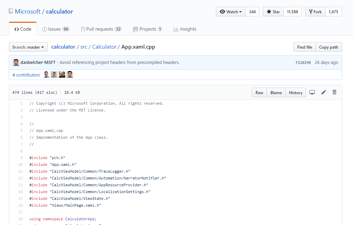This screenshot has width=353, height=225.
Task: Select line number 11
Action: [20, 171]
